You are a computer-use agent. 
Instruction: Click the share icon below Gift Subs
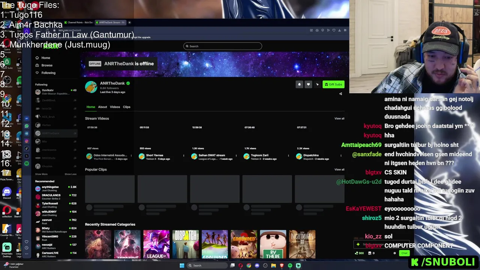pyautogui.click(x=340, y=94)
